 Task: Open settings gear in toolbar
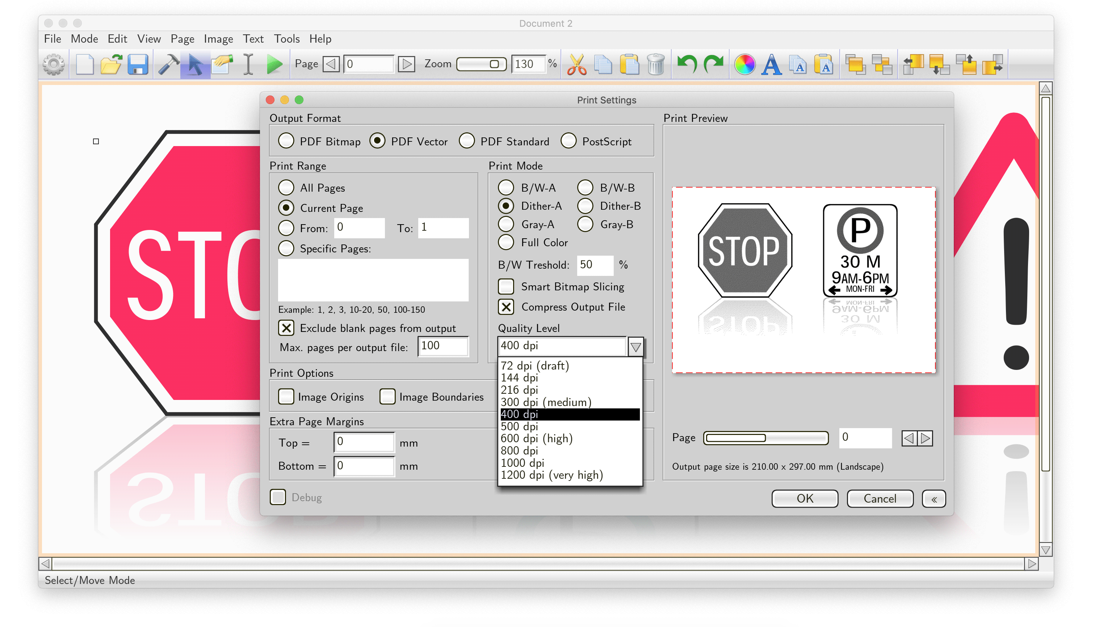click(54, 65)
